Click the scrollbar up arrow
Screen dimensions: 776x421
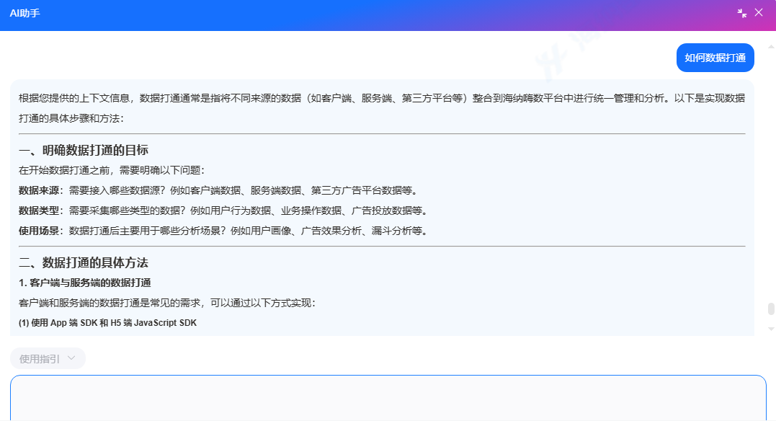pos(770,47)
